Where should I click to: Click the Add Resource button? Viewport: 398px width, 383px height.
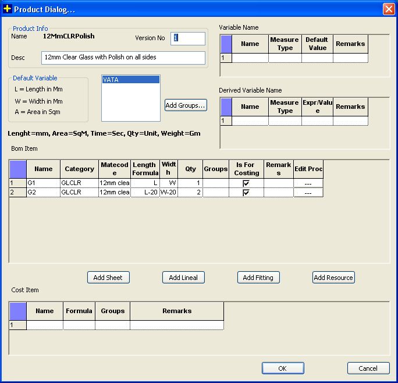pos(333,278)
